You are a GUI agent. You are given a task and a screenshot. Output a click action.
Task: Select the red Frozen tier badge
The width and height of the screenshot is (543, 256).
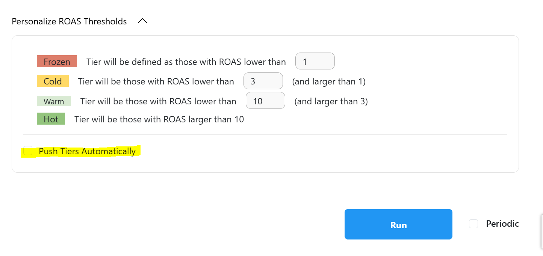pyautogui.click(x=57, y=61)
